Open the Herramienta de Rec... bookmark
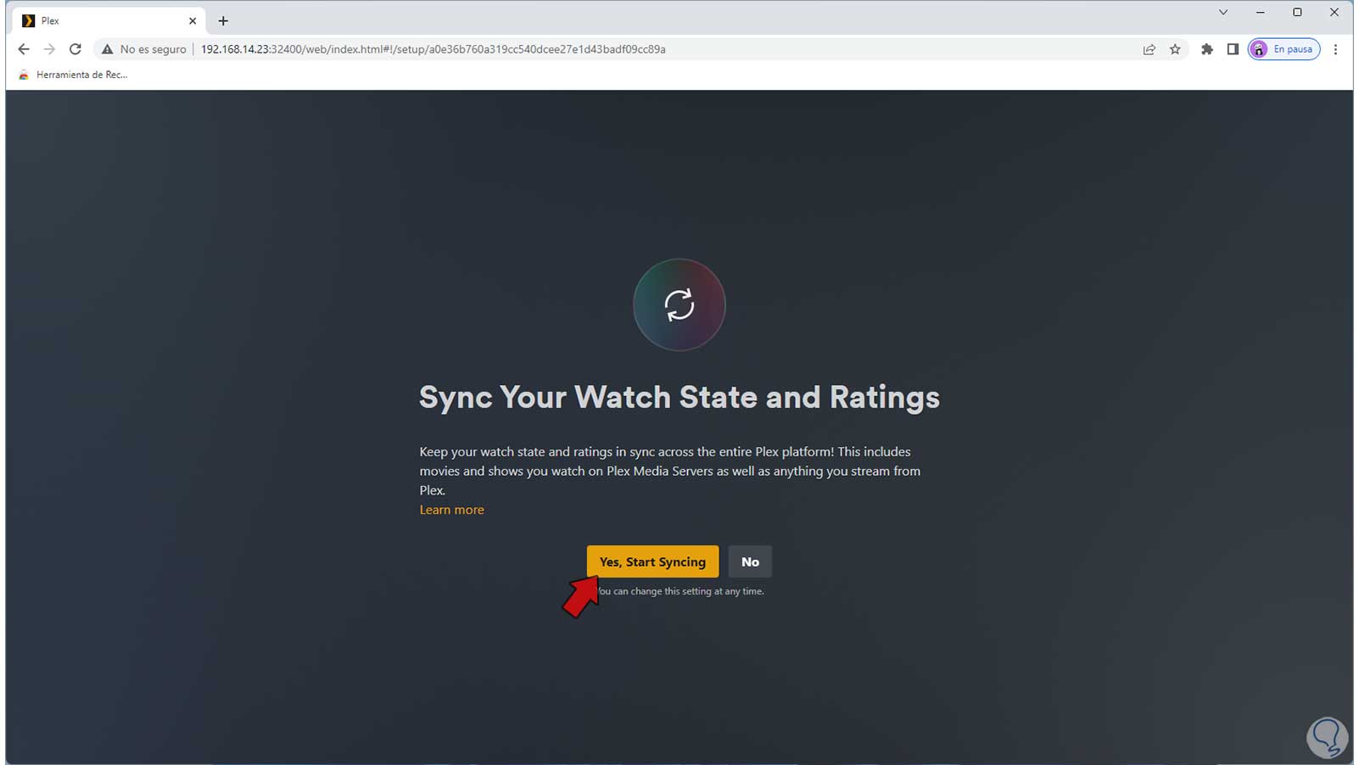The width and height of the screenshot is (1359, 765). [73, 75]
